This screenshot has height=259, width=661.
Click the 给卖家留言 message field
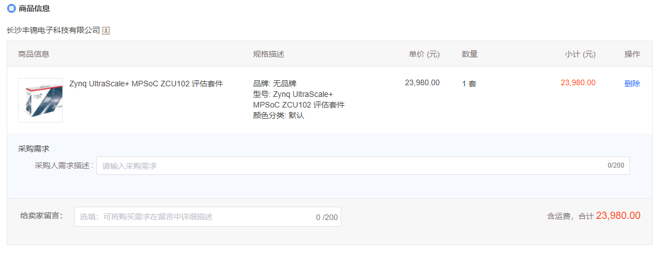pyautogui.click(x=208, y=217)
